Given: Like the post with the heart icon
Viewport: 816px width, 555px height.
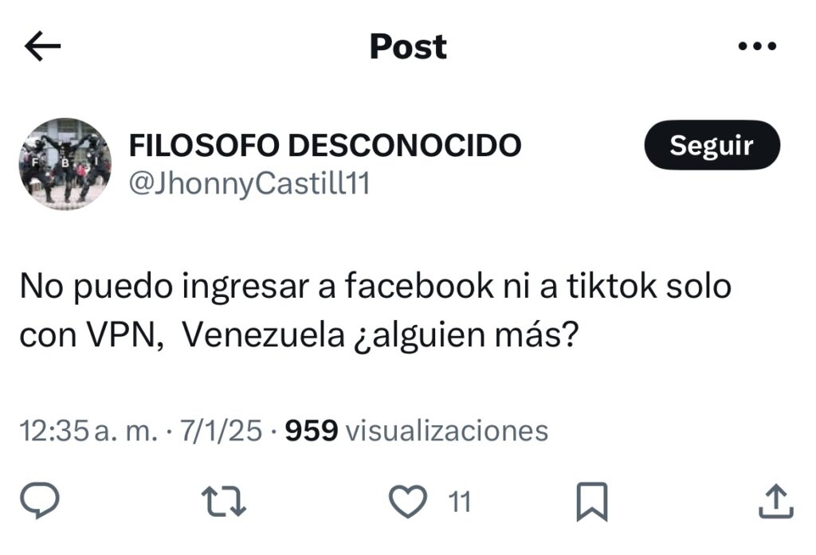Looking at the screenshot, I should 408,502.
